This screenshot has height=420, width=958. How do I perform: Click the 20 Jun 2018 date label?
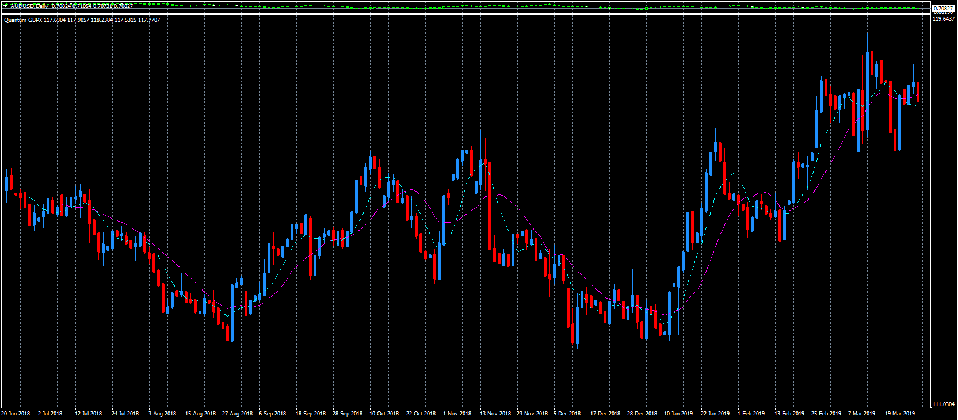click(16, 414)
